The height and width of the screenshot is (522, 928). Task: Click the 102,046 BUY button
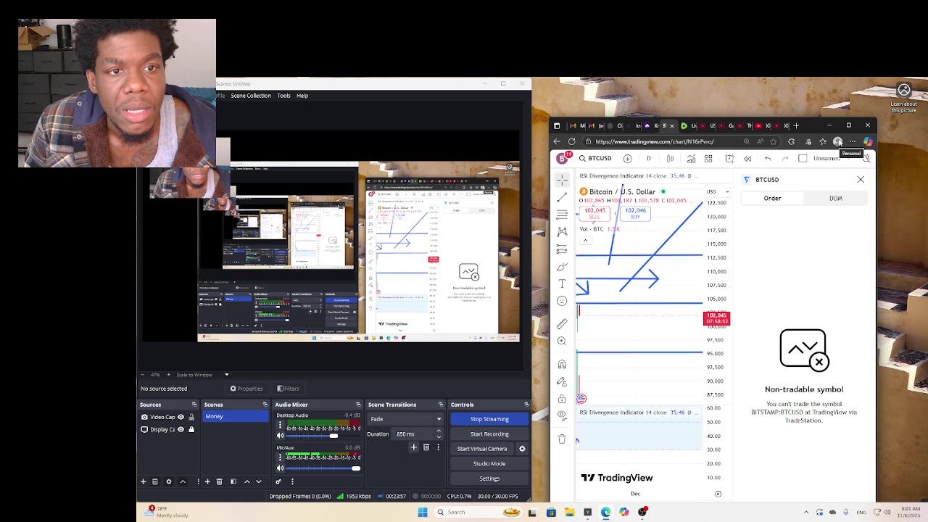(635, 214)
